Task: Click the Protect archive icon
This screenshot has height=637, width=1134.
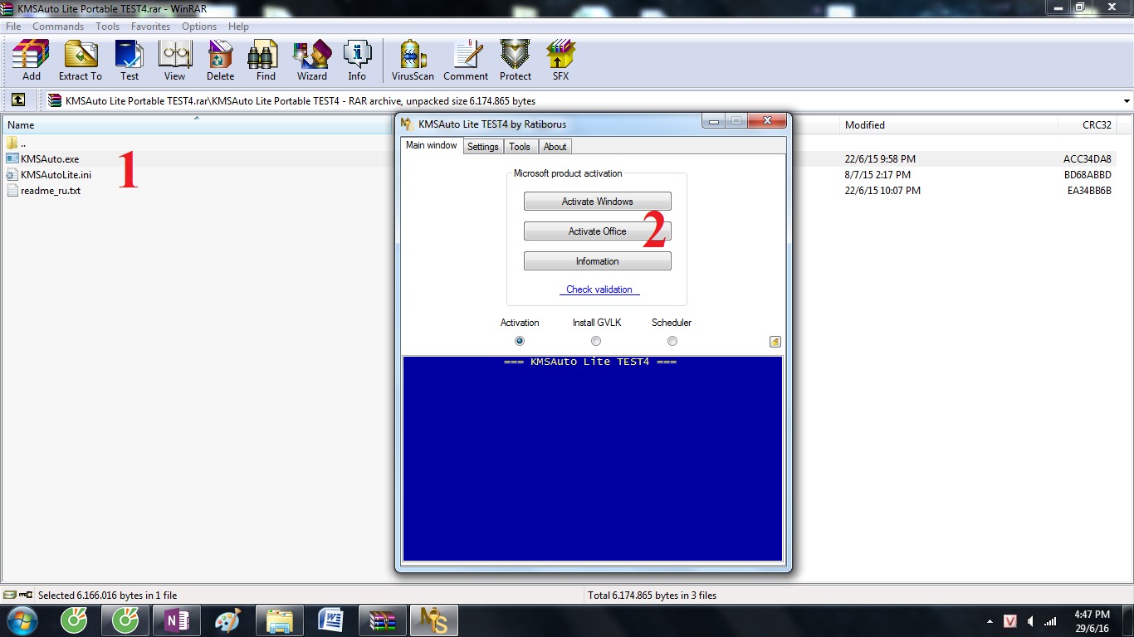Action: [515, 61]
